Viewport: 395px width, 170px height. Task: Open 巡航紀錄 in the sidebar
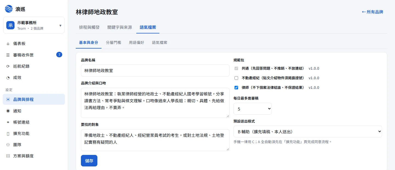tap(34, 66)
